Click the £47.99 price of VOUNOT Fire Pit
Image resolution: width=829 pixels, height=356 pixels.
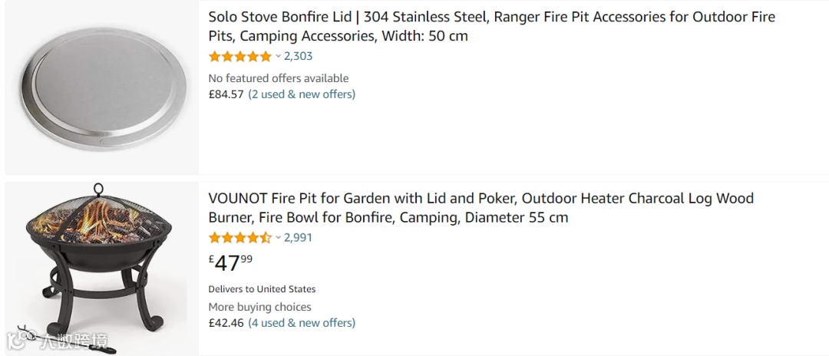(230, 262)
